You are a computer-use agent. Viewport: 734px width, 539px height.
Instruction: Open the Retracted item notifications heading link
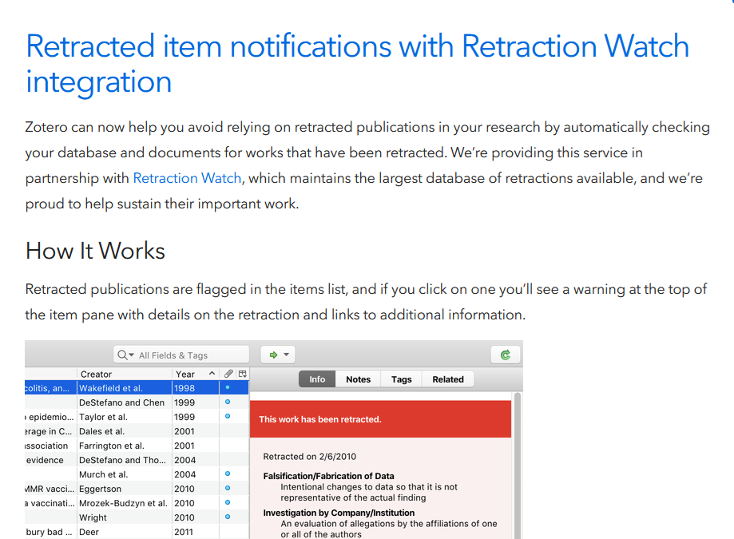357,64
